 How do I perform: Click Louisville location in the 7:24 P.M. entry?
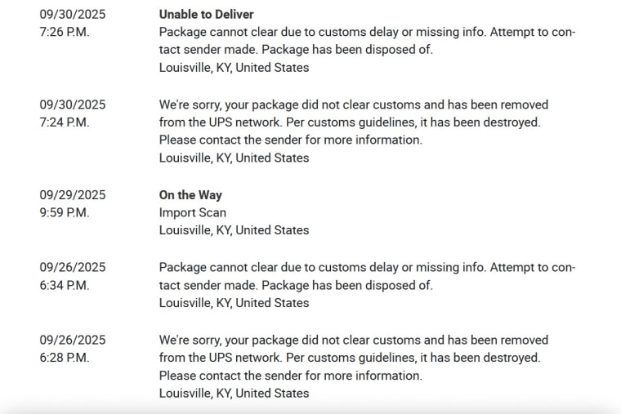tap(234, 158)
